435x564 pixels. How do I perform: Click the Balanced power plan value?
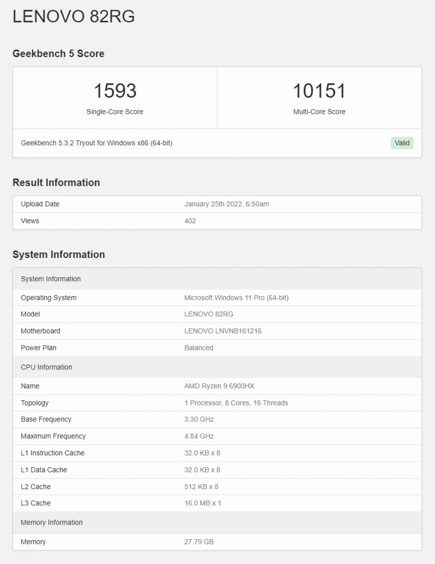coord(199,348)
